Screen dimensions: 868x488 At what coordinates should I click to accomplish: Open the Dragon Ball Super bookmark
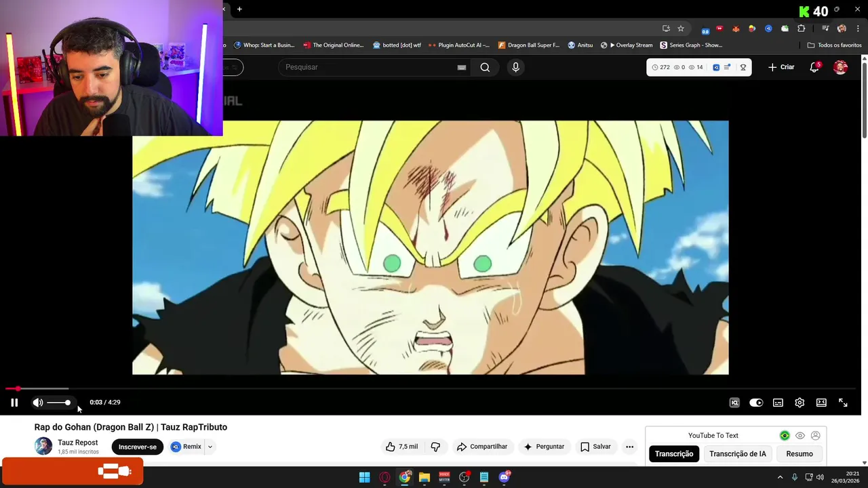pos(529,45)
